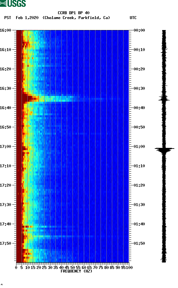Click the 17:10 PST time label
Screen dimensions: 178x288
click(5, 166)
